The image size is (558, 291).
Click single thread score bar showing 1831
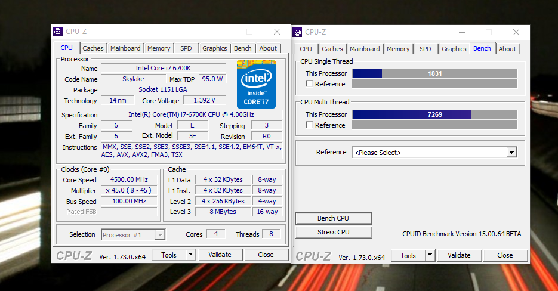tap(435, 73)
